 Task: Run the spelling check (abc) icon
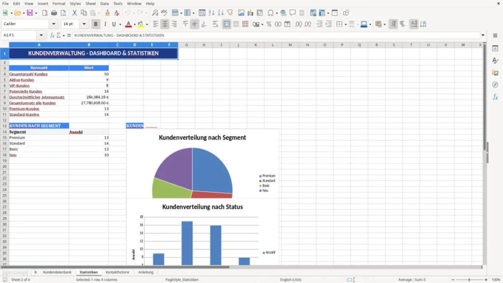(164, 13)
